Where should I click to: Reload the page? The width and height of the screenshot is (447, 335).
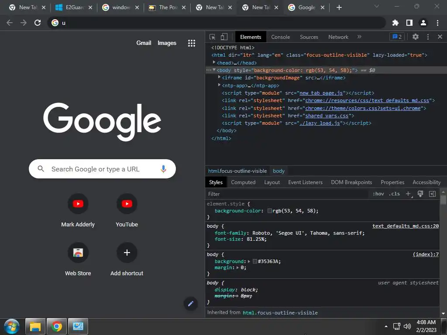click(38, 23)
